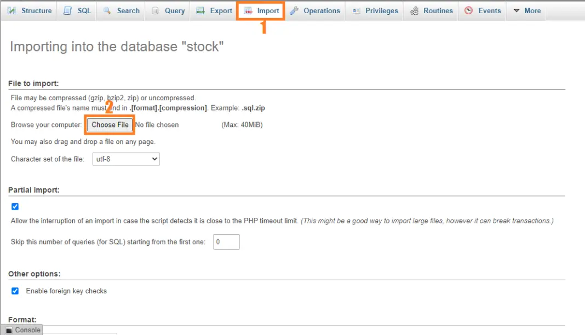Click the Query icon in the navigation bar

(154, 10)
